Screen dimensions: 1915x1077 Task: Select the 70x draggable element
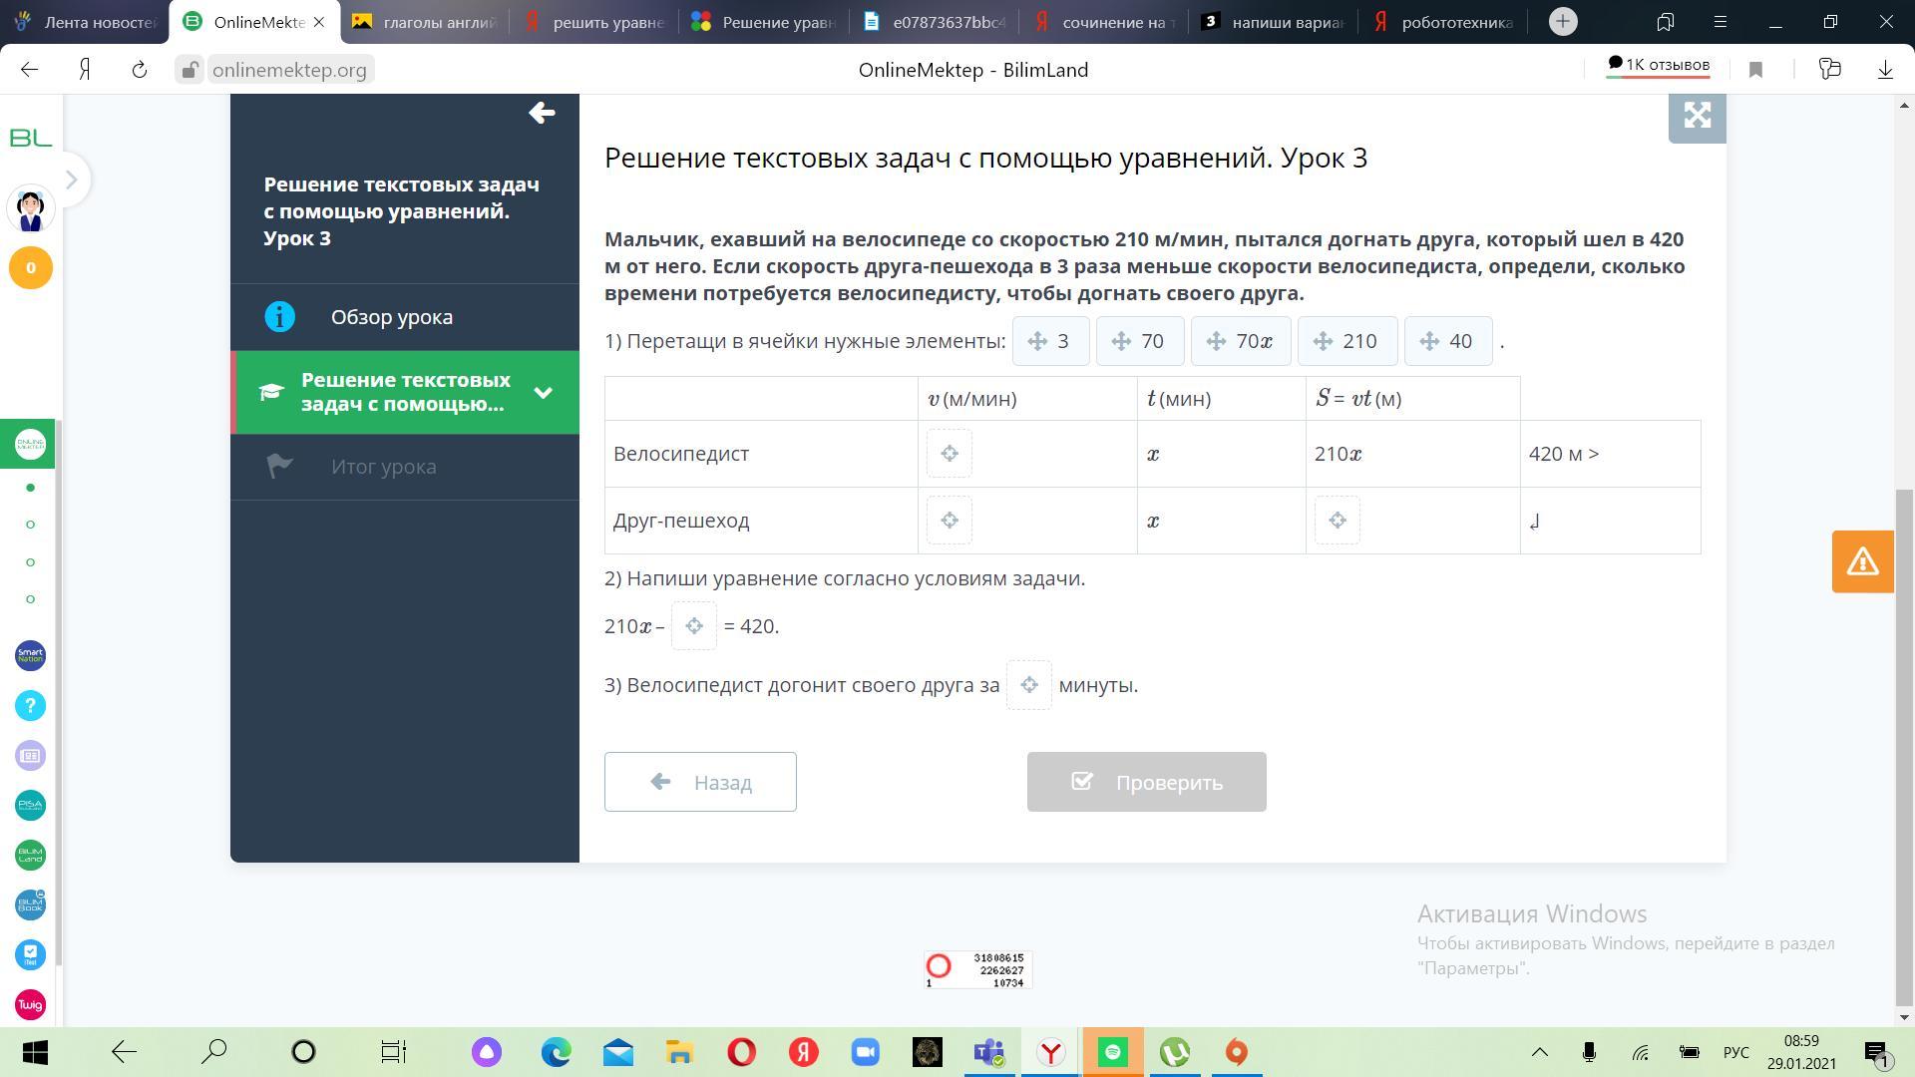pyautogui.click(x=1241, y=341)
